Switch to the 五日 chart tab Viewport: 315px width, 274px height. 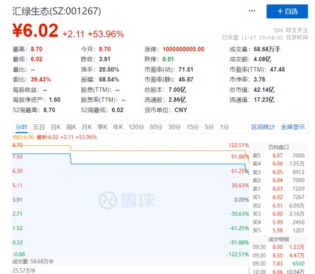point(39,127)
